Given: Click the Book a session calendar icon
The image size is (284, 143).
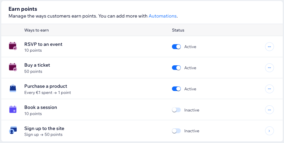Looking at the screenshot, I should pos(13,110).
